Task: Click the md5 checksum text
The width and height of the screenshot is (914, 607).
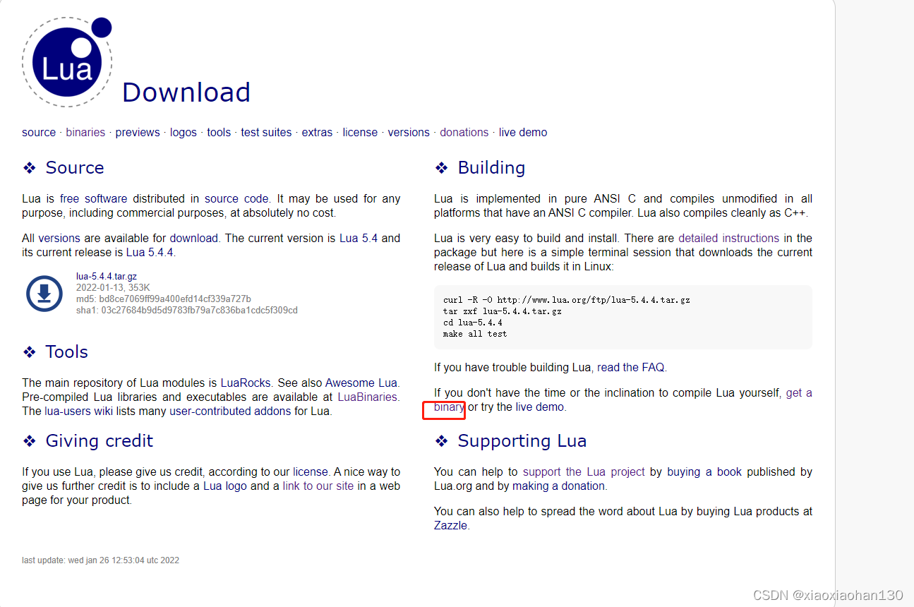Action: [164, 299]
